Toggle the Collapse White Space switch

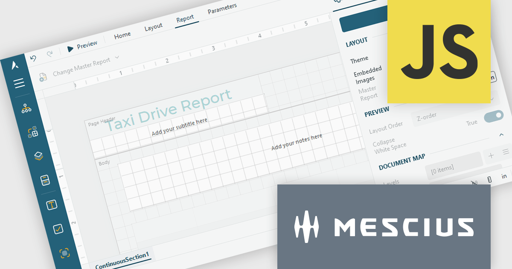click(494, 117)
